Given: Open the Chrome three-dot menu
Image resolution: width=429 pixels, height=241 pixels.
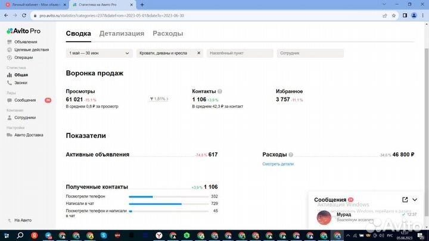Looking at the screenshot, I should point(423,15).
